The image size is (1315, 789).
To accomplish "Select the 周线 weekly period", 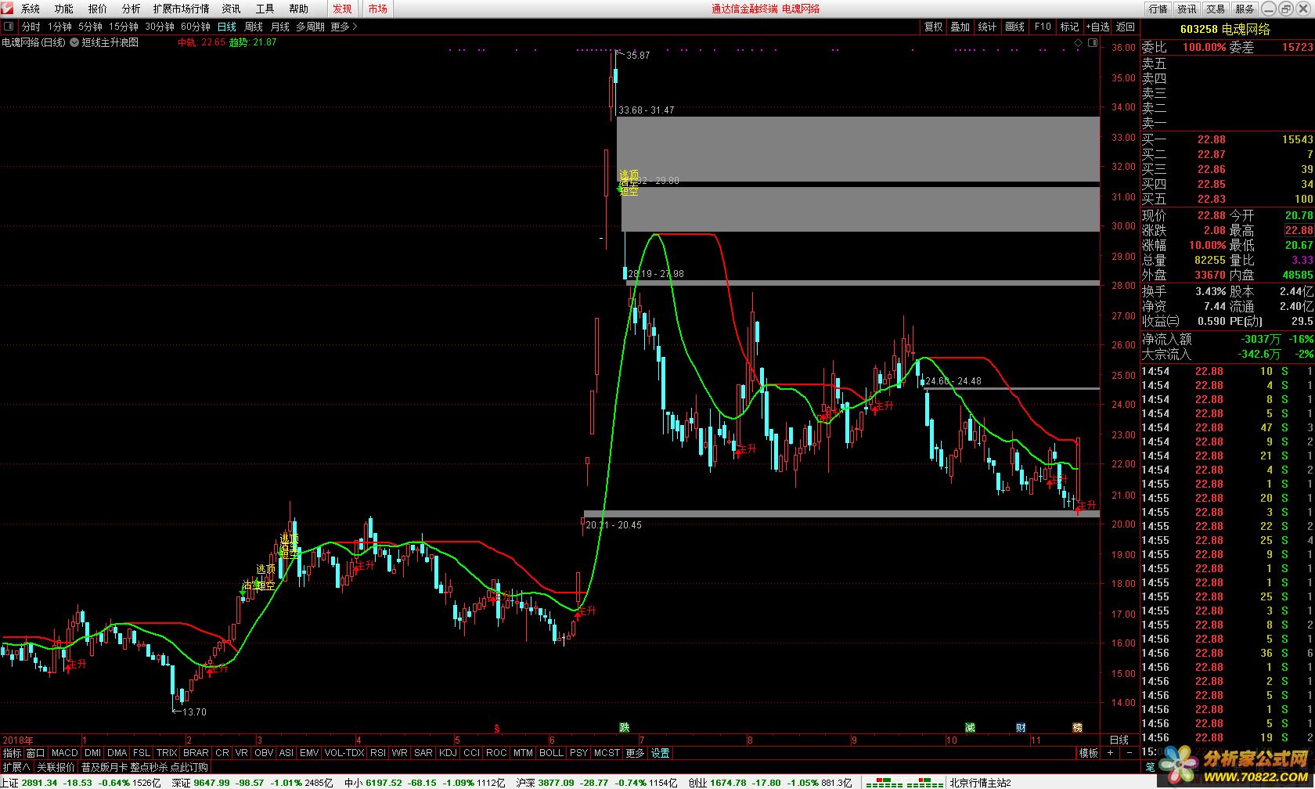I will tap(254, 27).
